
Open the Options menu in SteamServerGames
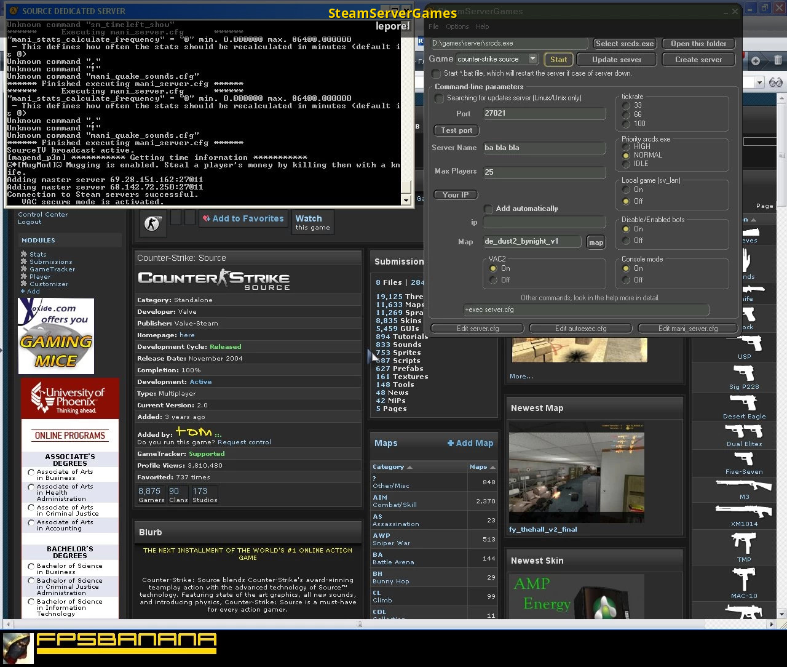[x=457, y=26]
